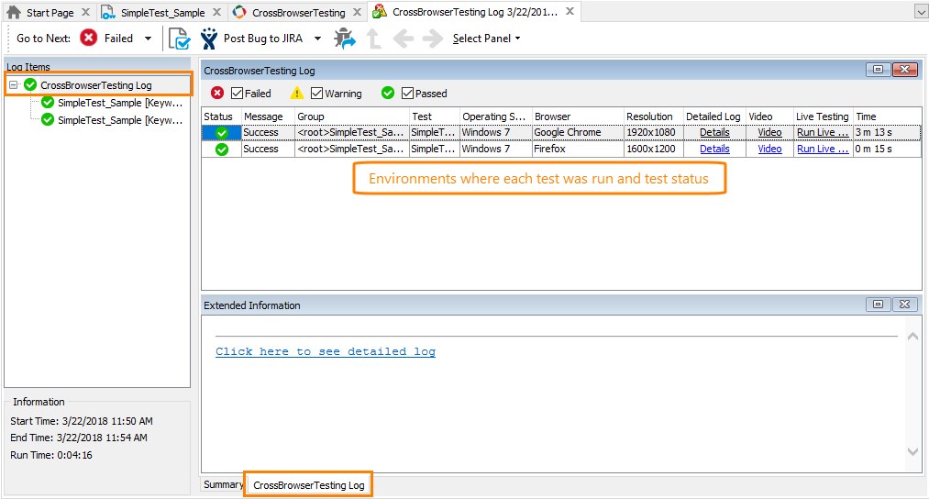Click Run Live link for Google Chrome row
The width and height of the screenshot is (929, 499).
coord(823,132)
